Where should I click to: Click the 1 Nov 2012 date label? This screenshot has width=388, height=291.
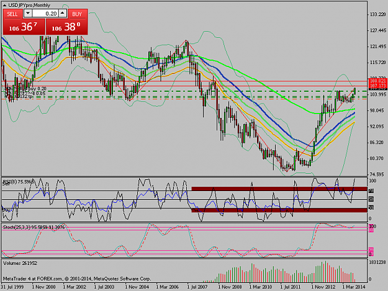[x=323, y=287]
